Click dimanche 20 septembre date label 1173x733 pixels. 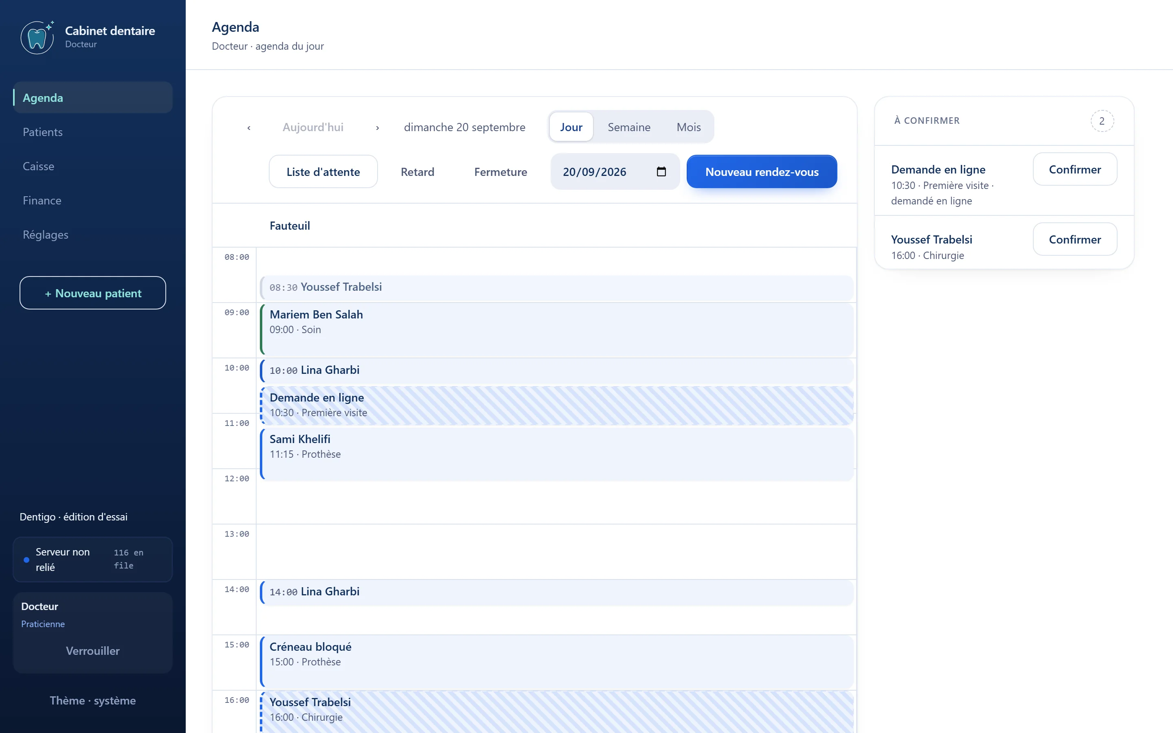click(x=464, y=127)
